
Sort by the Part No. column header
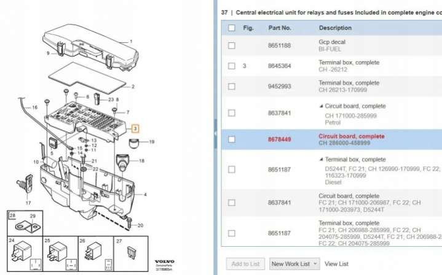point(280,28)
